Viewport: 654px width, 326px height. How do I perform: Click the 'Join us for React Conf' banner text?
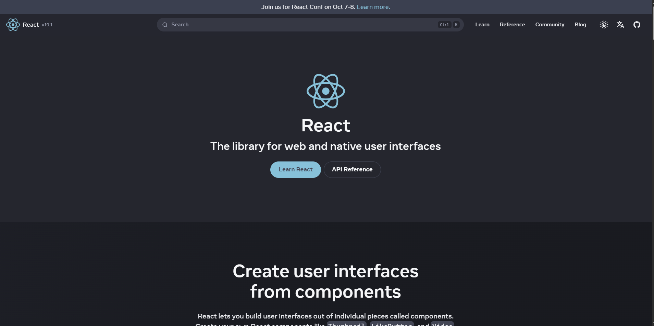coord(308,7)
